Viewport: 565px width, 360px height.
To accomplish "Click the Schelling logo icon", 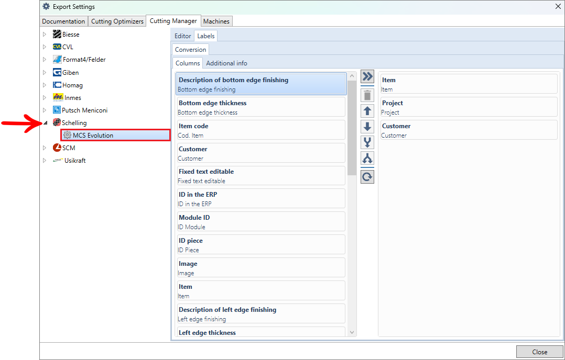I will (57, 122).
